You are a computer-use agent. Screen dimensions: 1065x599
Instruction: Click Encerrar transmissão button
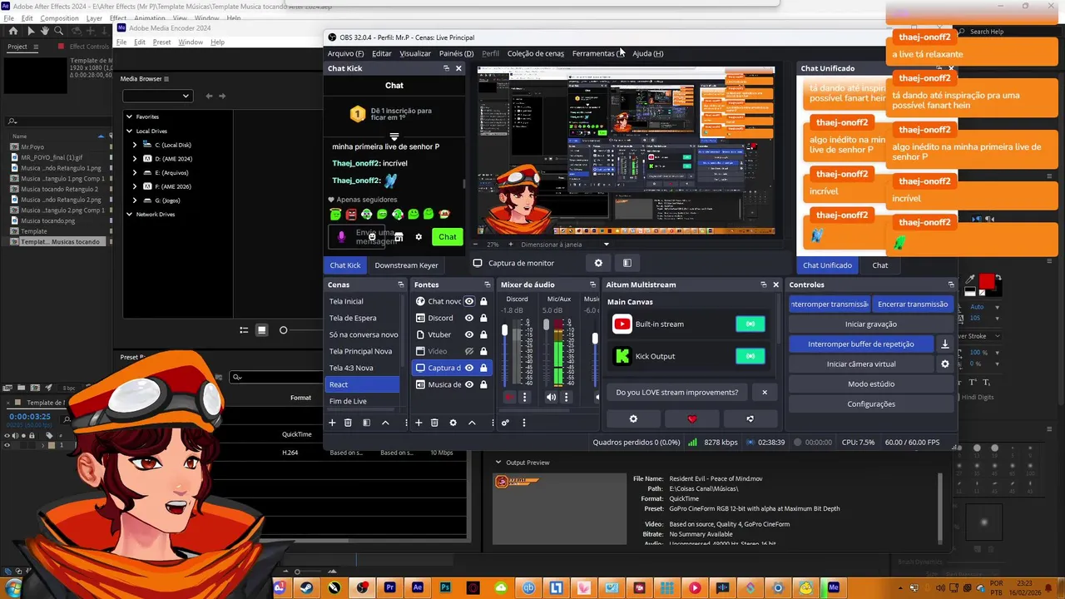[x=913, y=304]
